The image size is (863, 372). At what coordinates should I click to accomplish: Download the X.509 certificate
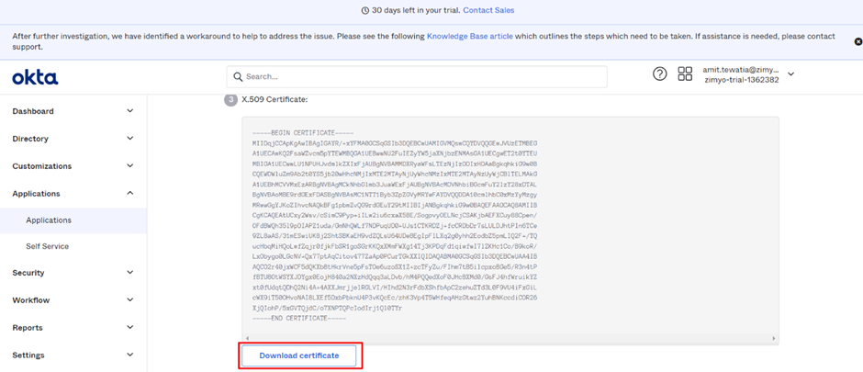(x=299, y=355)
